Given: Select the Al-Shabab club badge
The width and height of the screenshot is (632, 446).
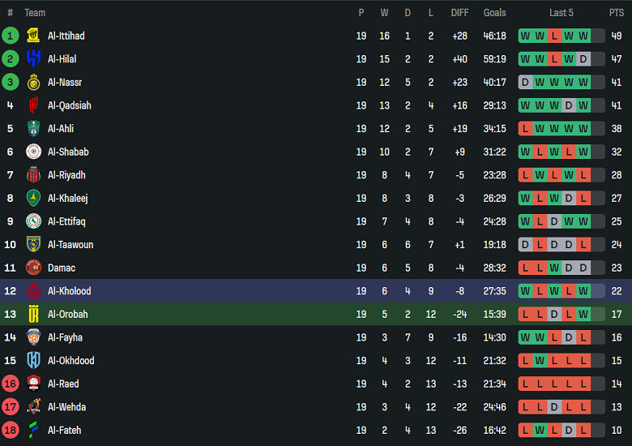Looking at the screenshot, I should [x=33, y=152].
